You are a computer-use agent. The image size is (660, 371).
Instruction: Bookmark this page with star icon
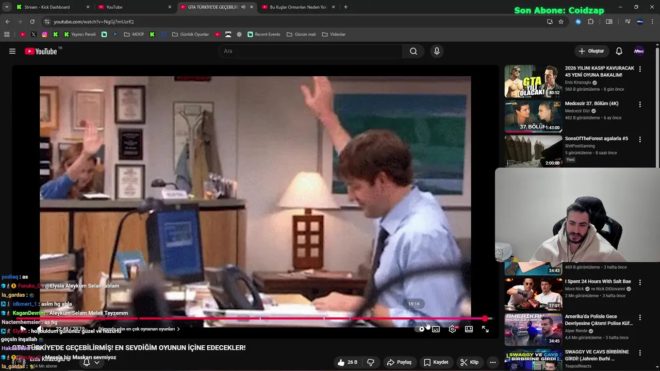(x=561, y=22)
